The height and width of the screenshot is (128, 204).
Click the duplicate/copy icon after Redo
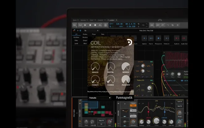tap(172, 25)
